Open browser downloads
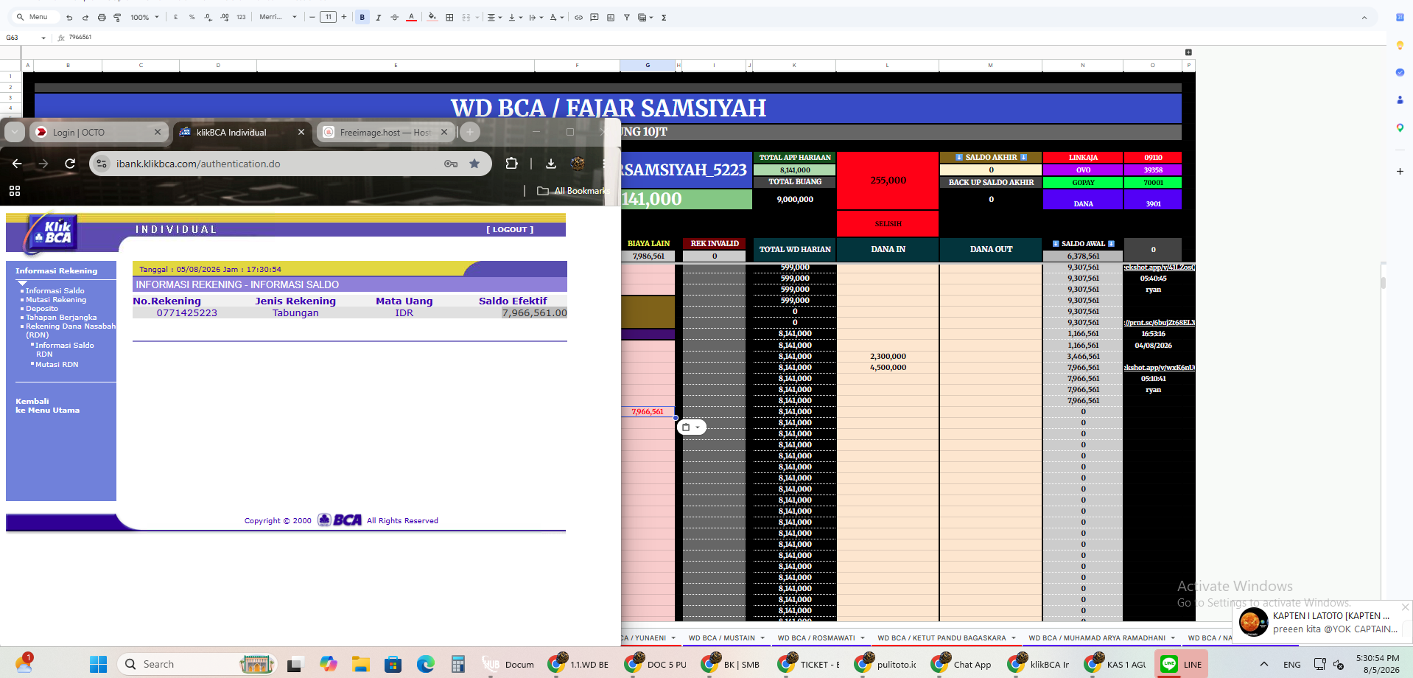The image size is (1413, 678). click(551, 164)
